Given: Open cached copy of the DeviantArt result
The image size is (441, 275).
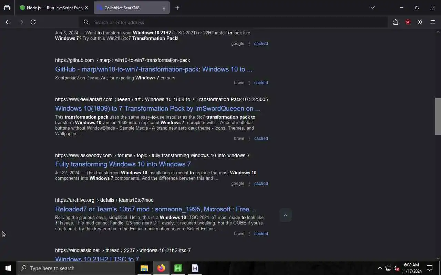Looking at the screenshot, I should 261,139.
